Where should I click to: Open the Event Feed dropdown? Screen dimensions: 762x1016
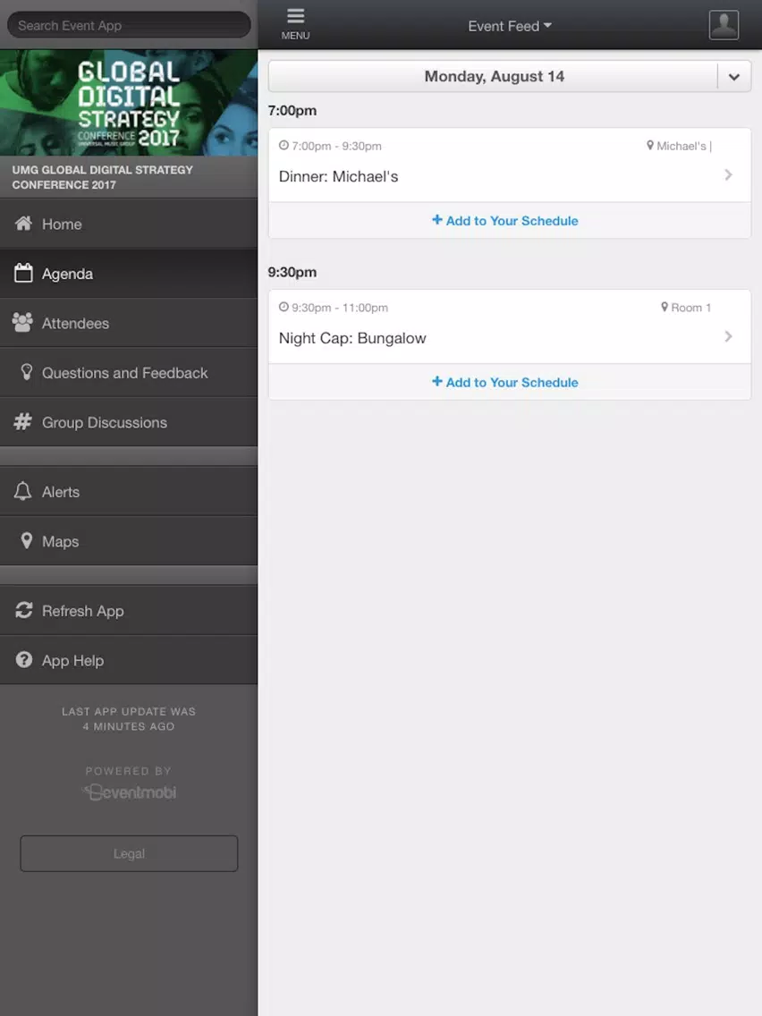510,26
